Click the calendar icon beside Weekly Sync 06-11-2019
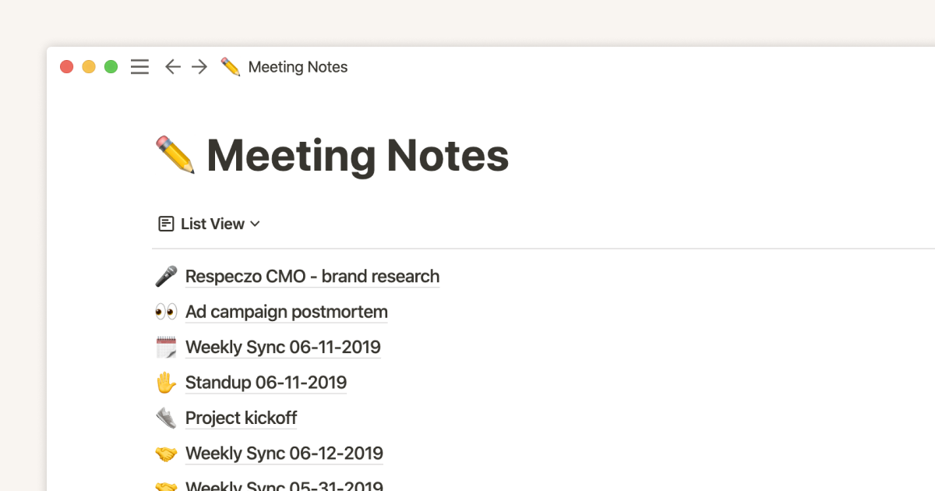935x491 pixels. coord(166,348)
